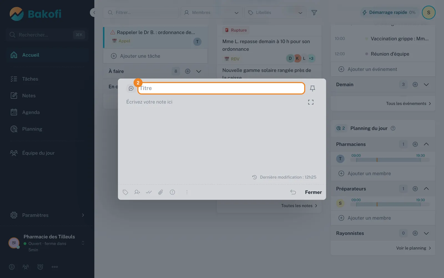This screenshot has width=444, height=278.
Task: Open Voir le planning link
Action: pos(414,248)
